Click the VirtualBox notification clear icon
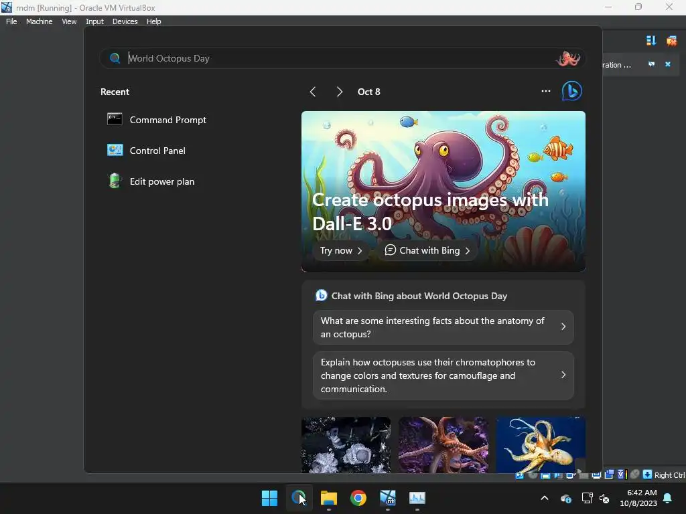 (671, 41)
